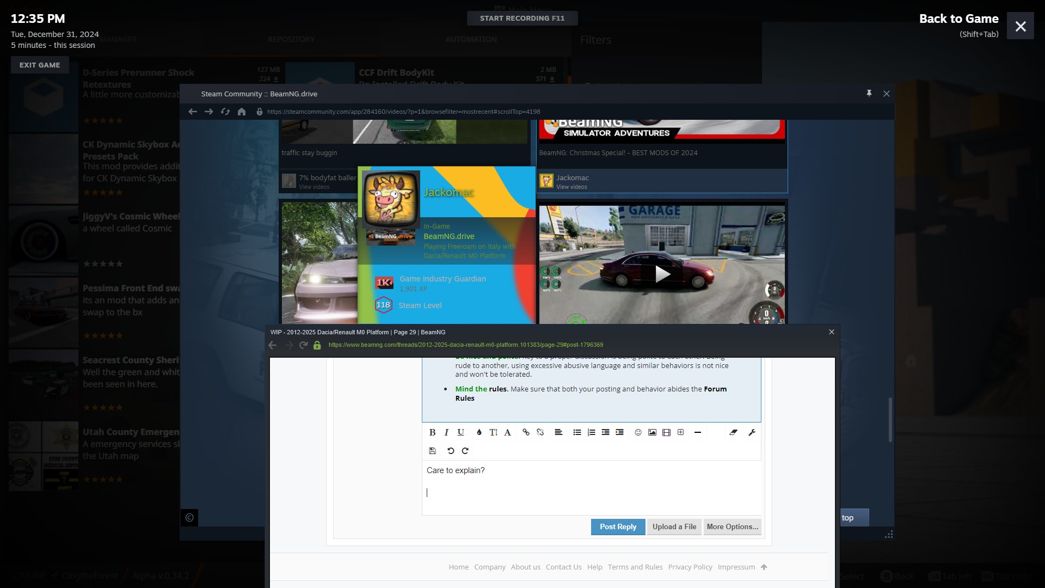Insert smilies using the smiley icon
The width and height of the screenshot is (1045, 588).
[638, 432]
